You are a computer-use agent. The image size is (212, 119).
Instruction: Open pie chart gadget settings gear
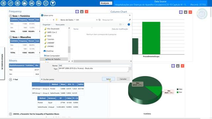(x=173, y=66)
